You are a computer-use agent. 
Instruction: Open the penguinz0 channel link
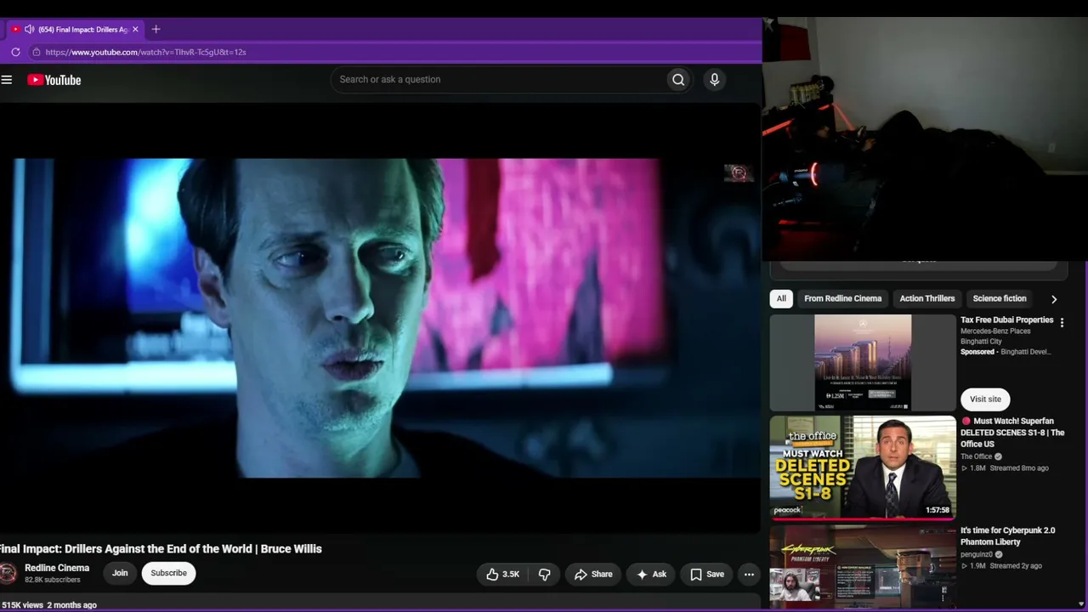[977, 554]
